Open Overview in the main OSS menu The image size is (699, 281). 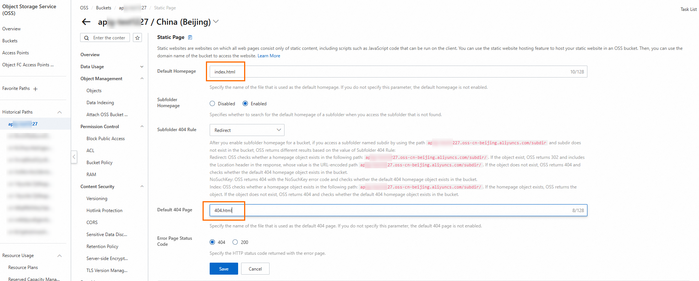12,29
